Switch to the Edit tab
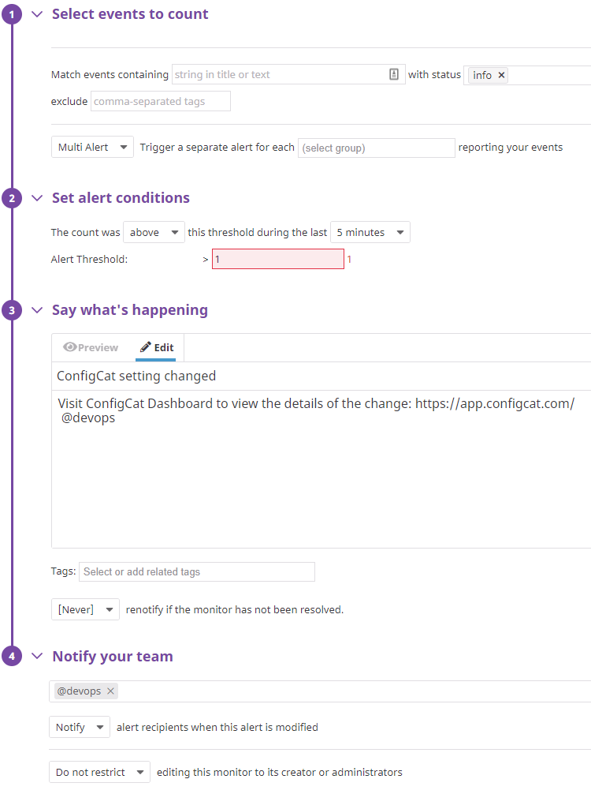Image resolution: width=591 pixels, height=794 pixels. 157,347
